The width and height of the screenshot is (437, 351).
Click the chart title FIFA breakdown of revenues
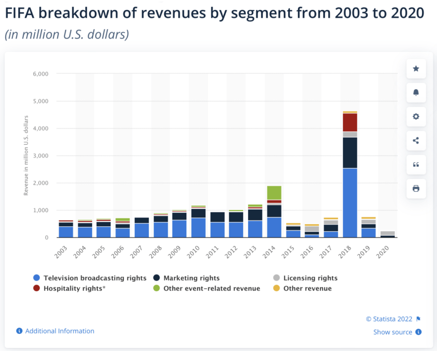click(215, 13)
